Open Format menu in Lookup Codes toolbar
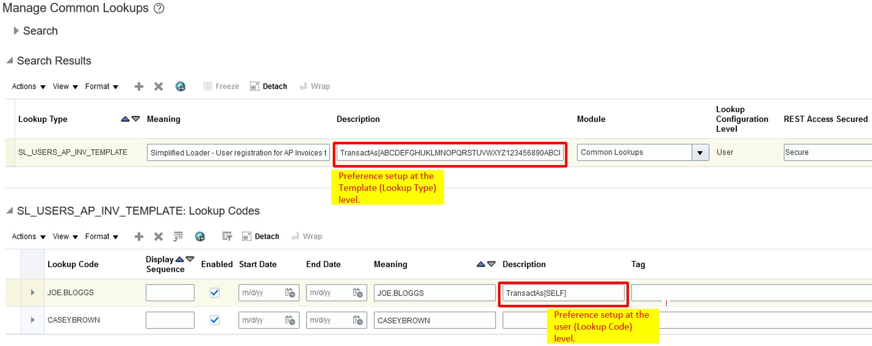 (101, 236)
